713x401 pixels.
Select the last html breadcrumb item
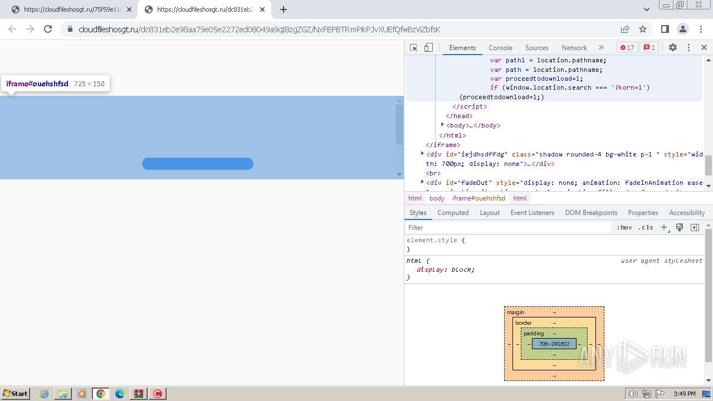[x=520, y=198]
